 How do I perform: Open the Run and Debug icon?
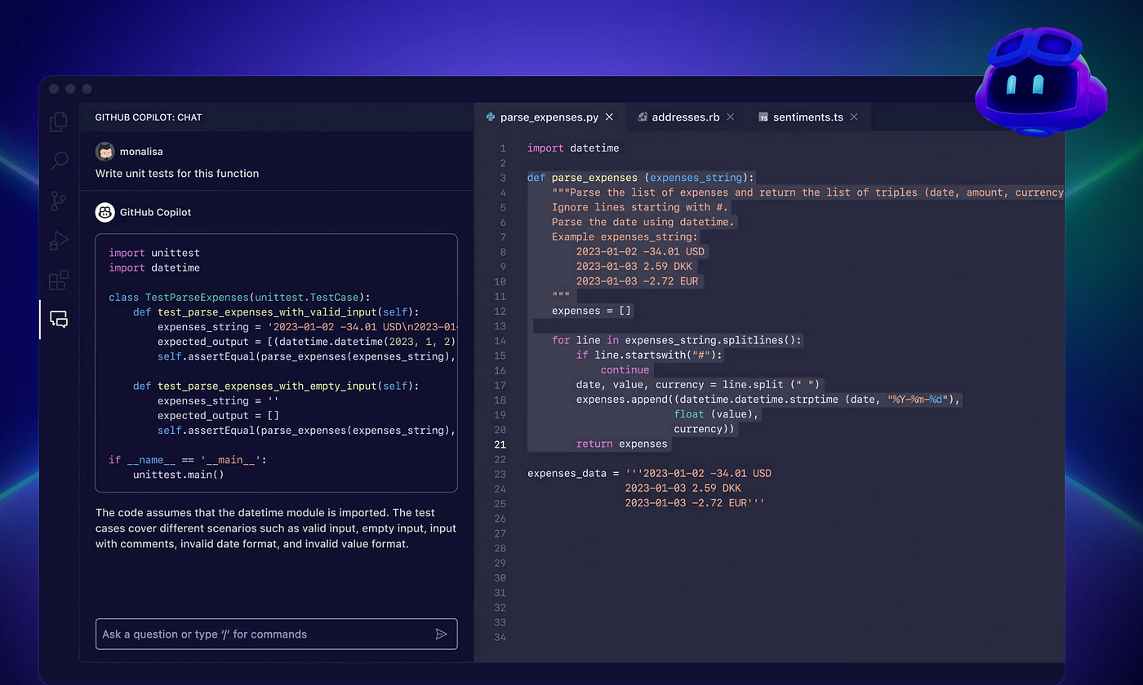[x=59, y=241]
